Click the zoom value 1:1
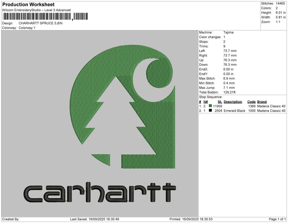The height and width of the screenshot is (223, 288). [278, 22]
